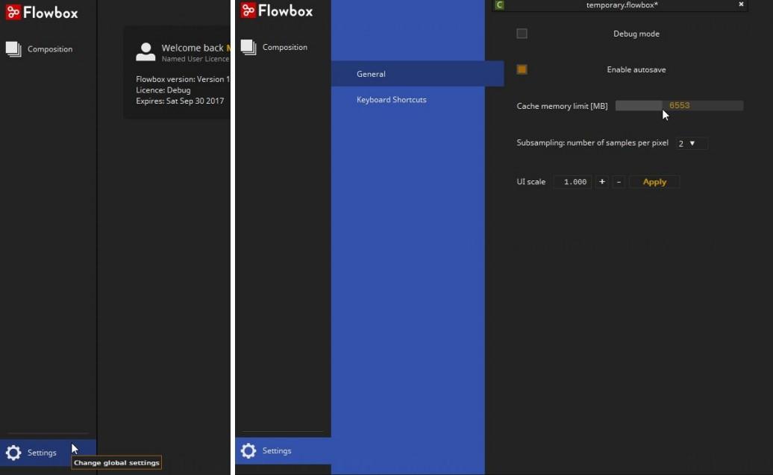Increase UI scale with plus button
The image size is (773, 475).
tap(602, 182)
